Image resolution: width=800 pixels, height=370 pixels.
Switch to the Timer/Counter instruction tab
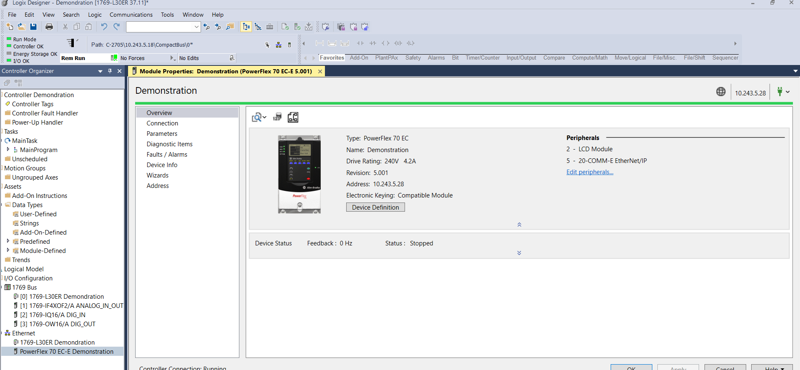[x=483, y=58]
